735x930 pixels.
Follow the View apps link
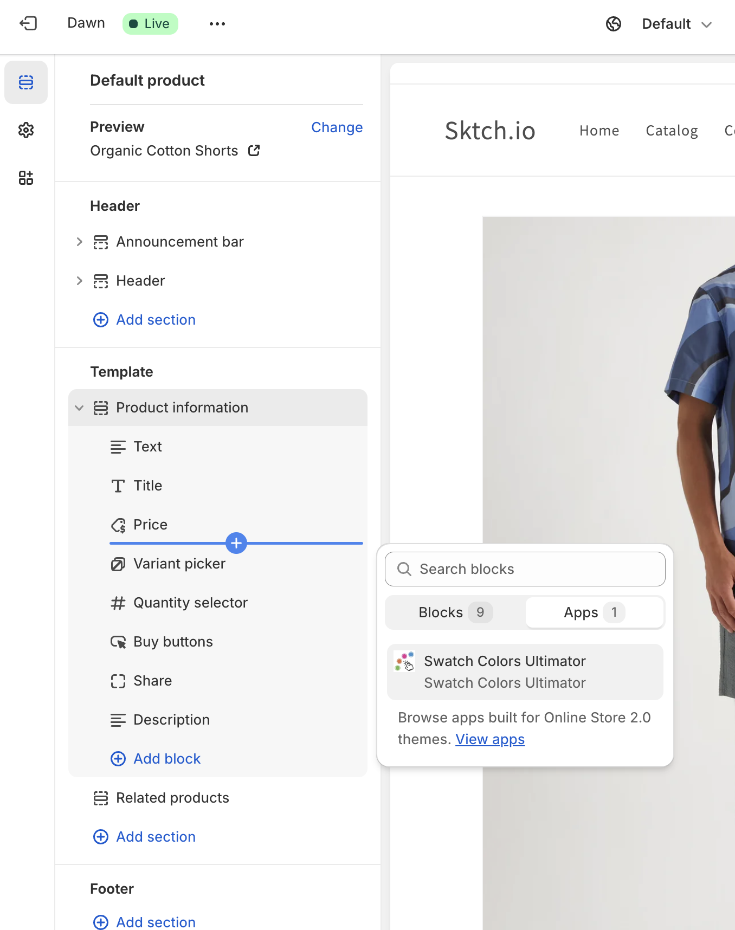point(489,739)
